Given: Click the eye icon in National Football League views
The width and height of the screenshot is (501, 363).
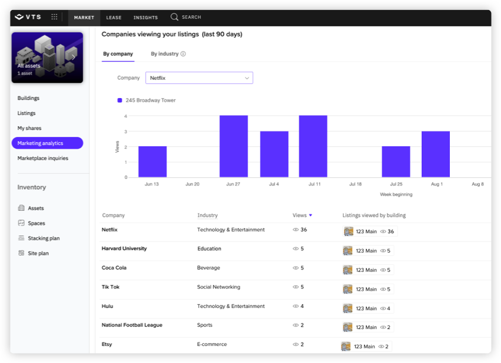Looking at the screenshot, I should pyautogui.click(x=296, y=325).
